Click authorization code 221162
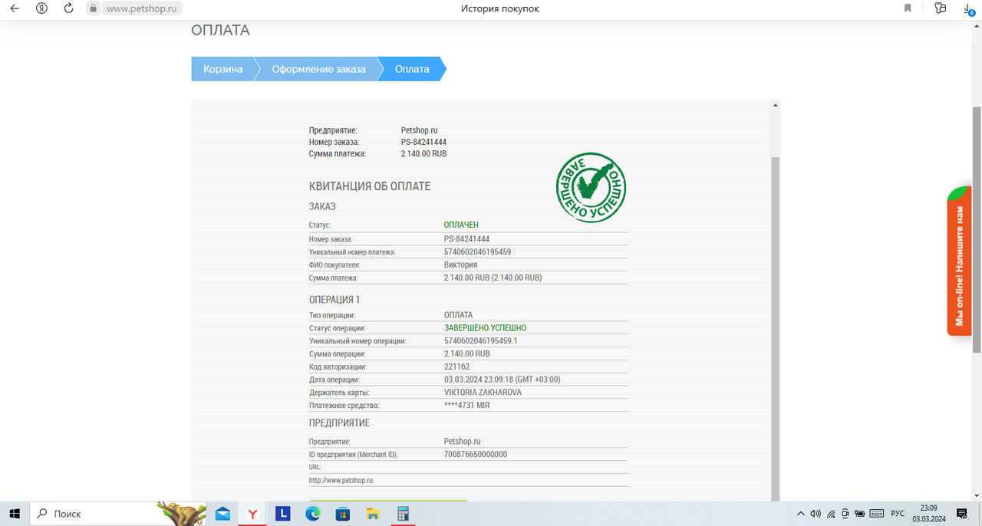This screenshot has width=982, height=526. click(x=456, y=367)
